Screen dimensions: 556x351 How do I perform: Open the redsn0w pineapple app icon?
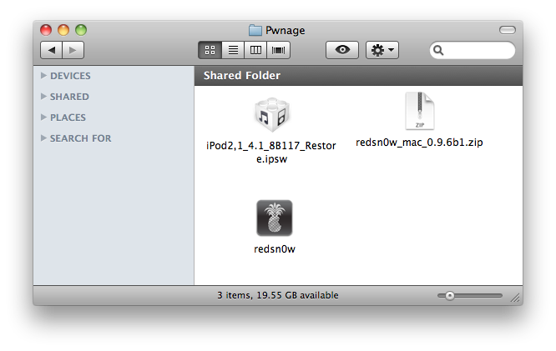[274, 219]
